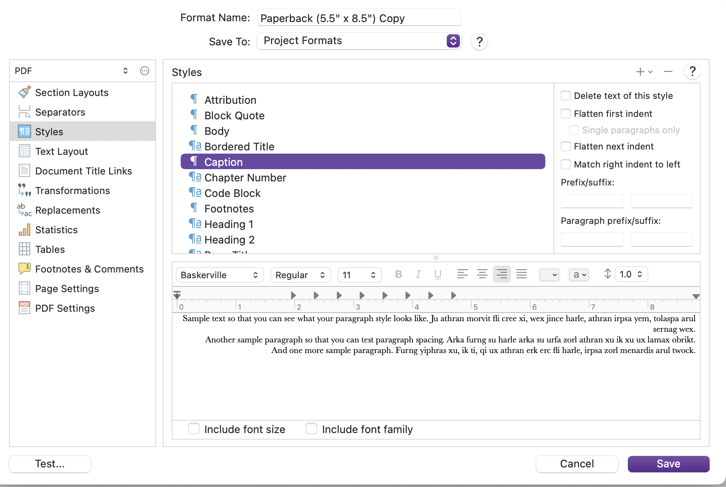Remove selected style with minus button

point(668,72)
